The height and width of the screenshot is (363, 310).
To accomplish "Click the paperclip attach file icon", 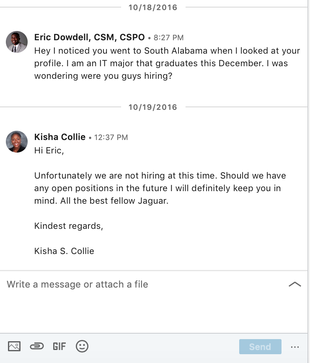I will point(37,346).
